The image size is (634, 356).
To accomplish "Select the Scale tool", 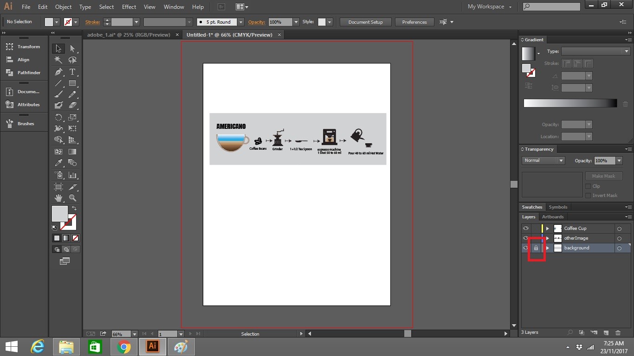I will pos(72,117).
